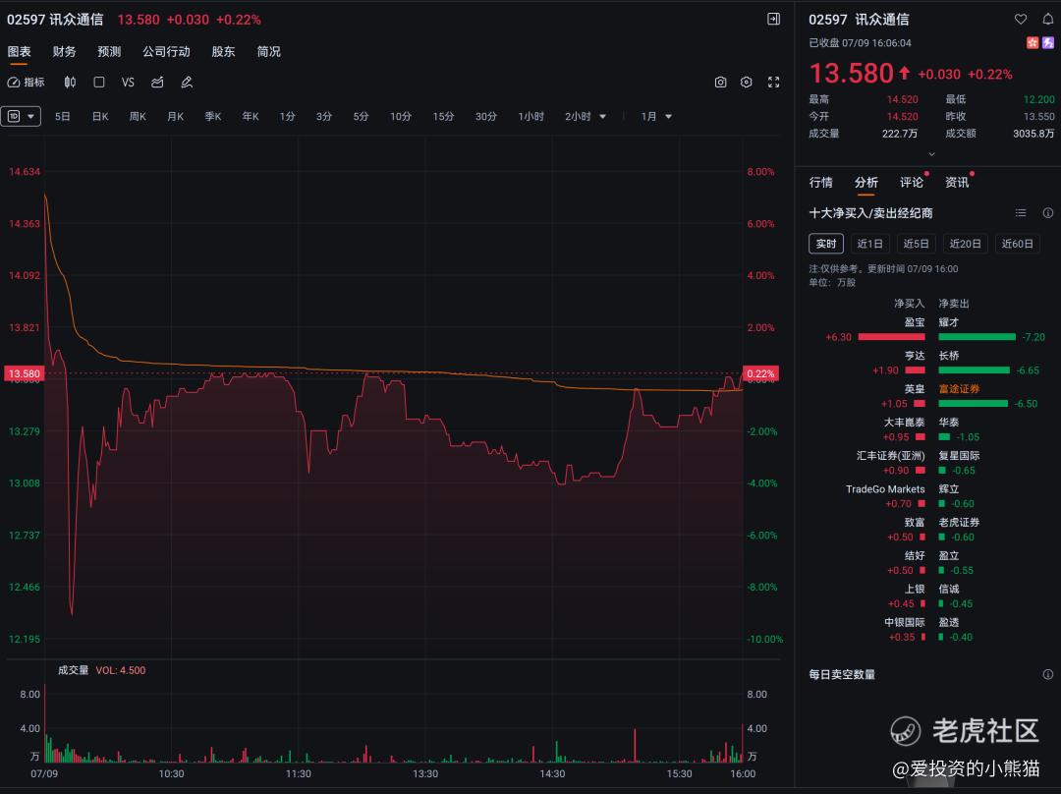Open the VS compare tool
Image resolution: width=1061 pixels, height=794 pixels.
pyautogui.click(x=128, y=83)
